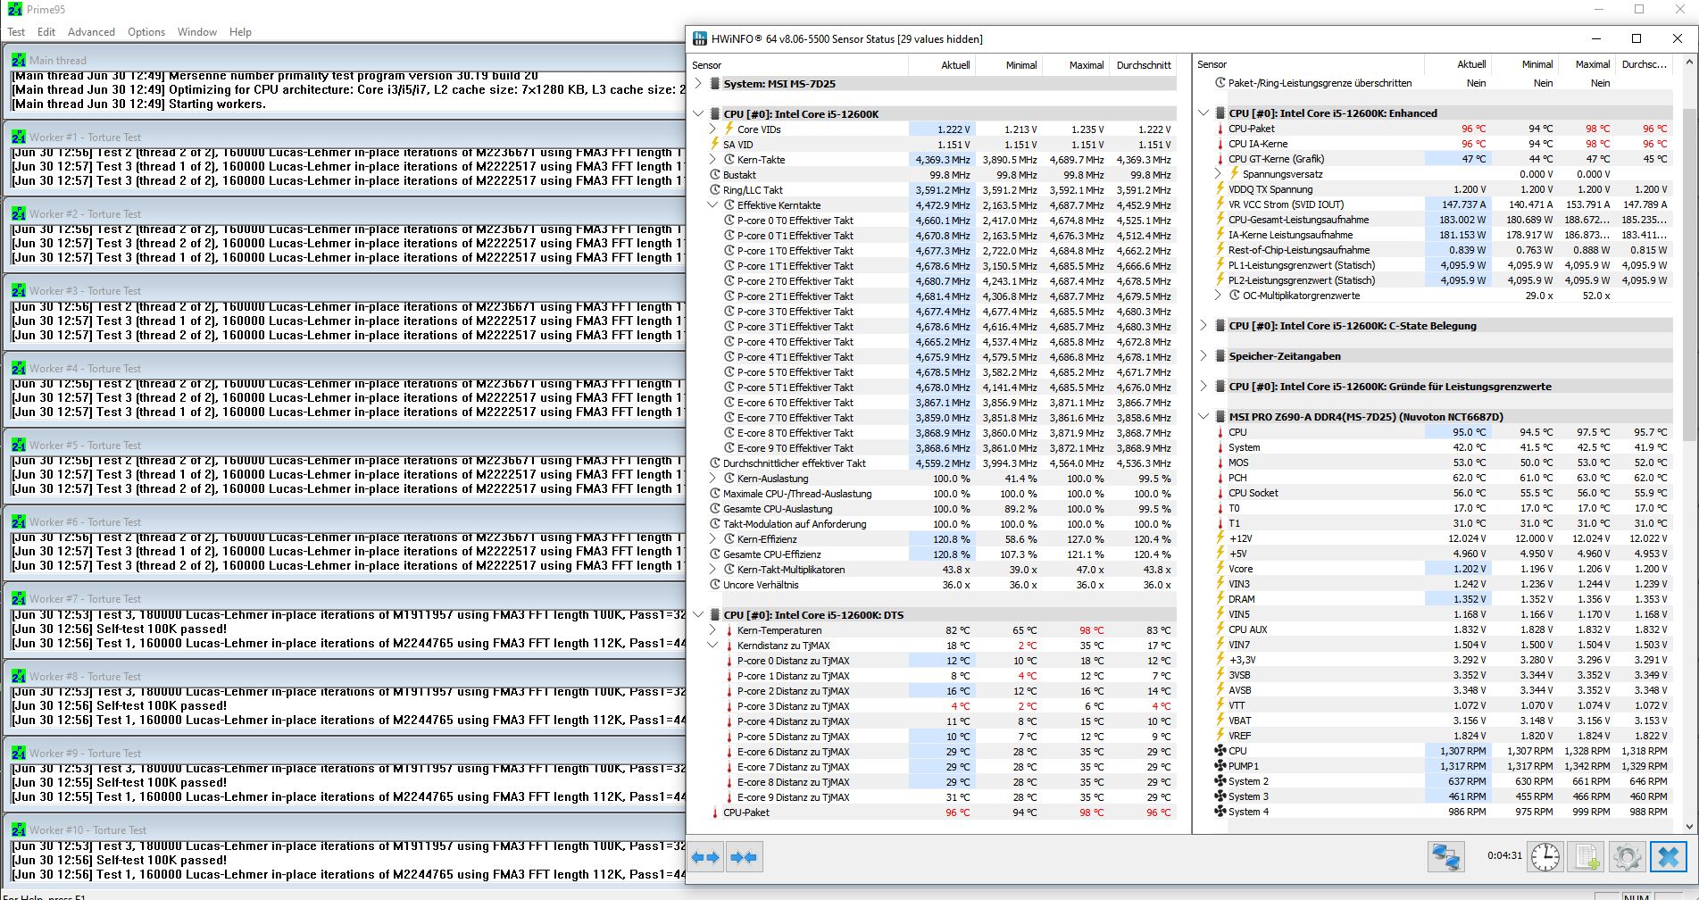Collapse the CPU [#0]: Intel Core i5-12600K group
This screenshot has width=1699, height=900.
pos(698,114)
